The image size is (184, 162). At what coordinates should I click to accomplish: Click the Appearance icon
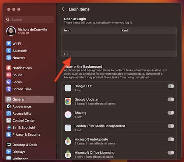9,107
